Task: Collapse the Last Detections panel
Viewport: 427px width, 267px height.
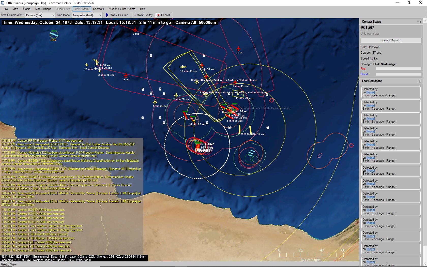Action: pyautogui.click(x=419, y=81)
